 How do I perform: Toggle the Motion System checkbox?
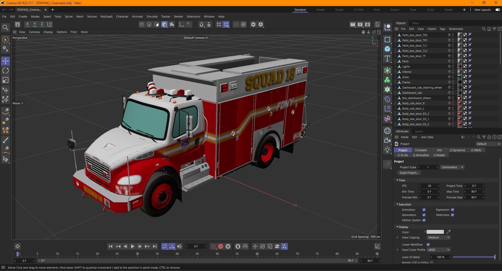coord(424,220)
